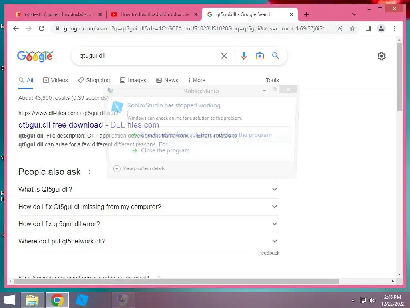Open network status tray icon
The image size is (410, 308).
(x=363, y=300)
